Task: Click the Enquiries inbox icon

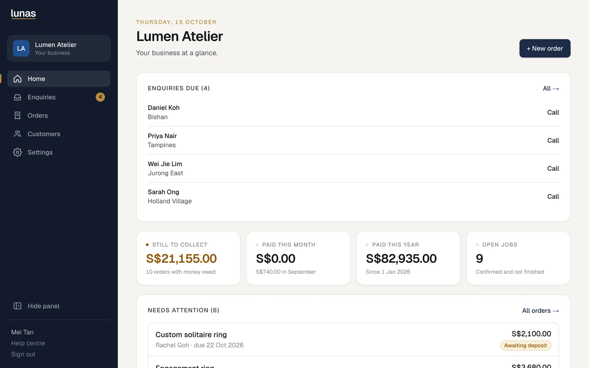Action: click(x=17, y=97)
